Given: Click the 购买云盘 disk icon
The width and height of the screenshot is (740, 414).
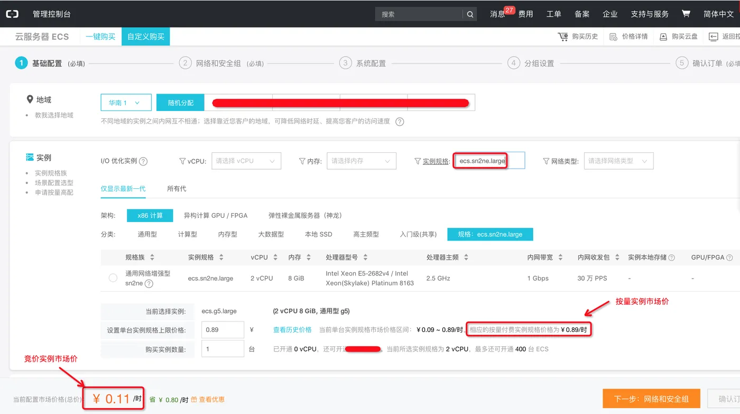Looking at the screenshot, I should (663, 36).
